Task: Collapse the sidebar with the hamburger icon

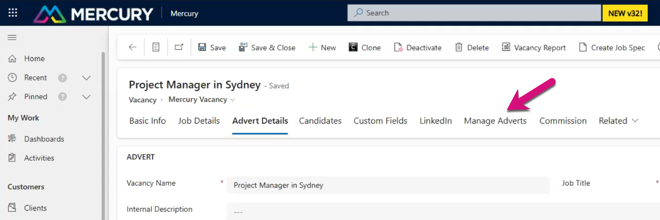Action: [12, 38]
